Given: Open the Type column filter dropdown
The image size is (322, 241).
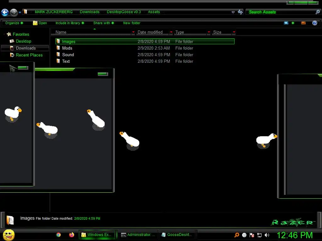Looking at the screenshot, I should 209,32.
